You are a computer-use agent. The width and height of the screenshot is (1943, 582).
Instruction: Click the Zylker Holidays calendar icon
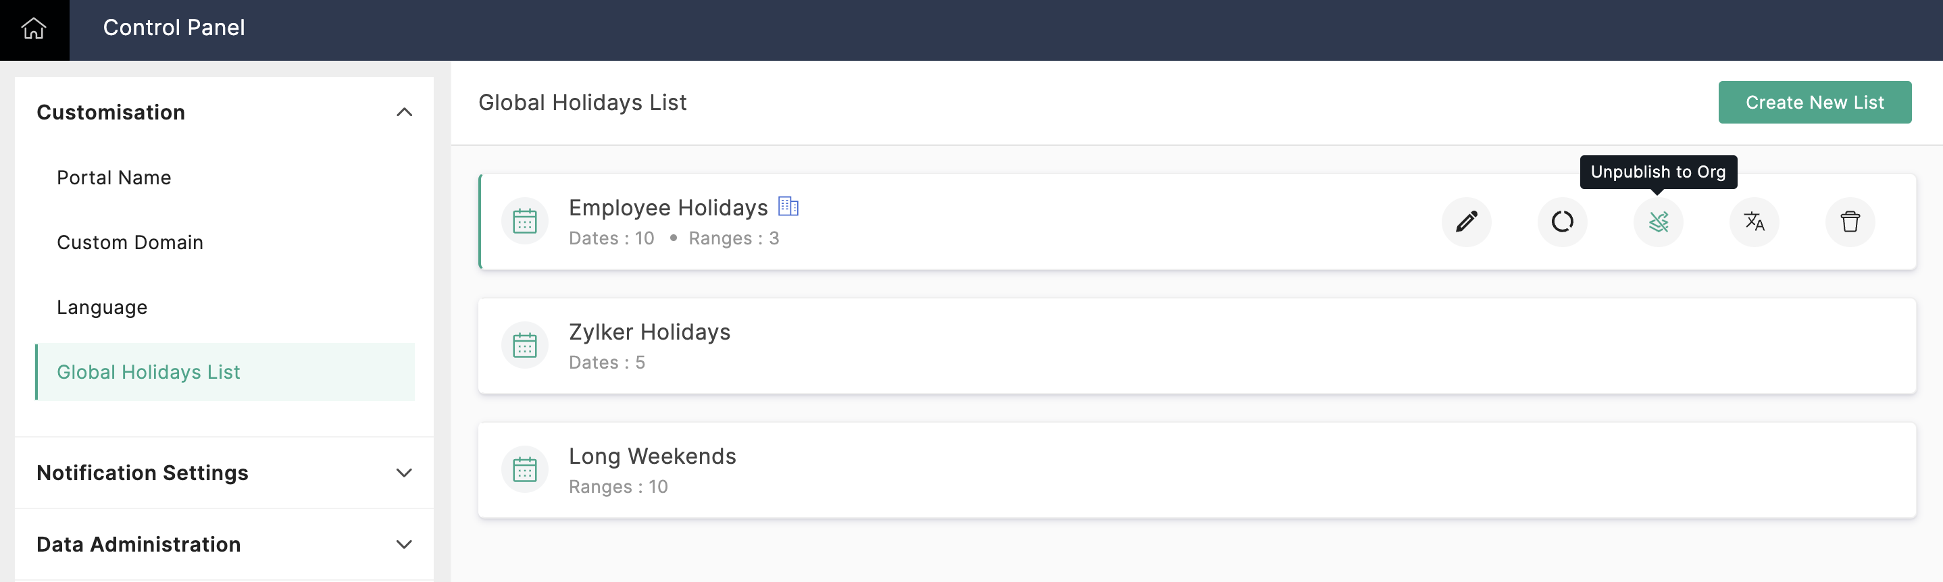pos(524,346)
